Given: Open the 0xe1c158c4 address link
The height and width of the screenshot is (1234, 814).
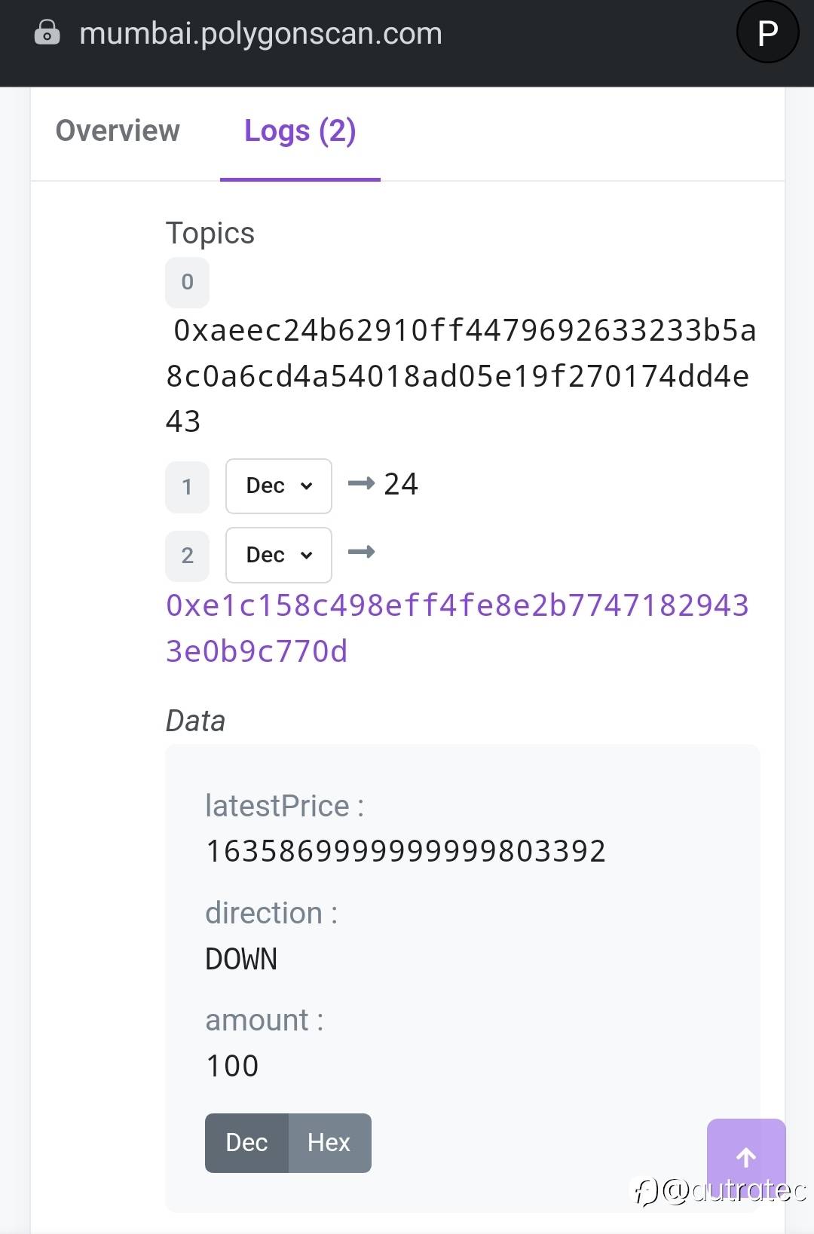Looking at the screenshot, I should (x=457, y=628).
